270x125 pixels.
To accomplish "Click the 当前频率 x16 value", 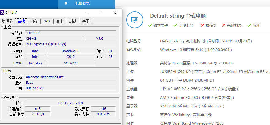I will click(x=38, y=109).
